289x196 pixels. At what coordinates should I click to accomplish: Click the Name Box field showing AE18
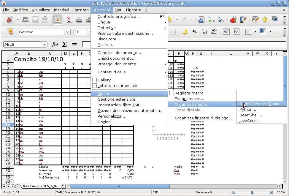[x=22, y=45]
